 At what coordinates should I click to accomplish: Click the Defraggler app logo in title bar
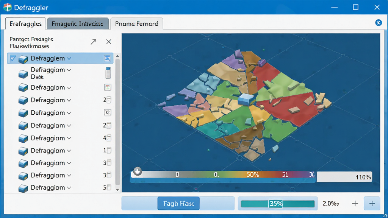coord(8,8)
